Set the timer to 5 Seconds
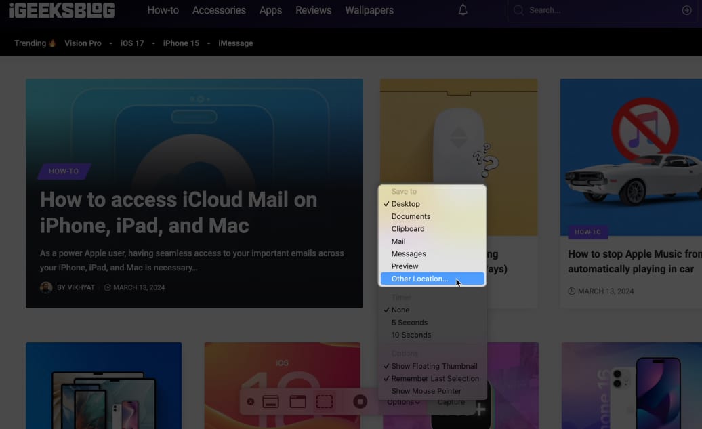Viewport: 702px width, 429px height. click(432, 323)
